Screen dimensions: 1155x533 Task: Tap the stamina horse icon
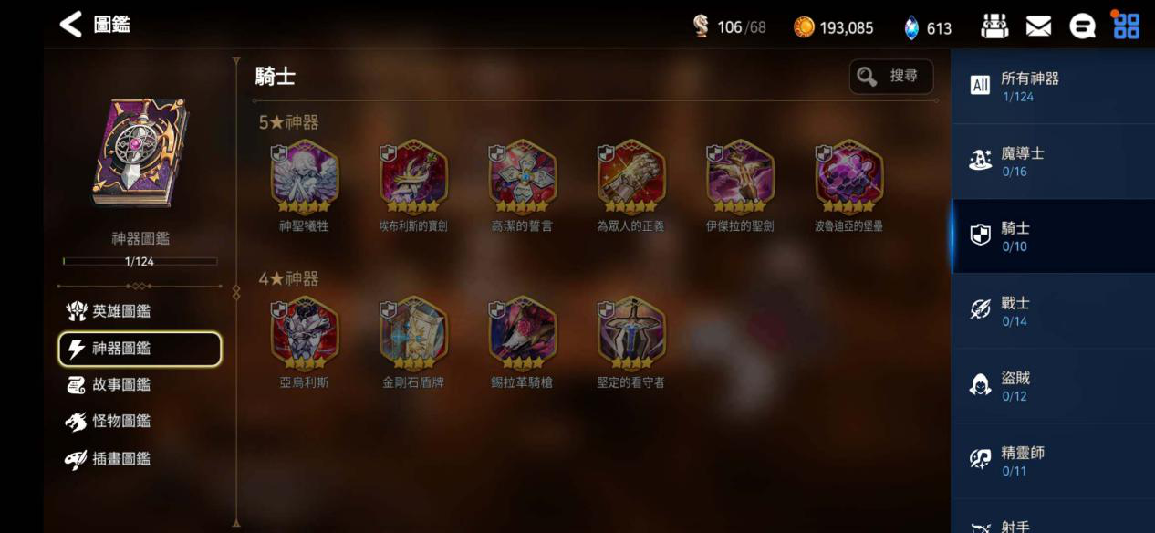(x=701, y=26)
